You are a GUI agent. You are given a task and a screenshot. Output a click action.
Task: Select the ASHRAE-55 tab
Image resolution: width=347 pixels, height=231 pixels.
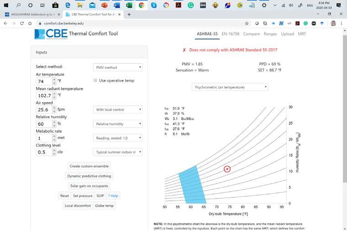coord(207,34)
